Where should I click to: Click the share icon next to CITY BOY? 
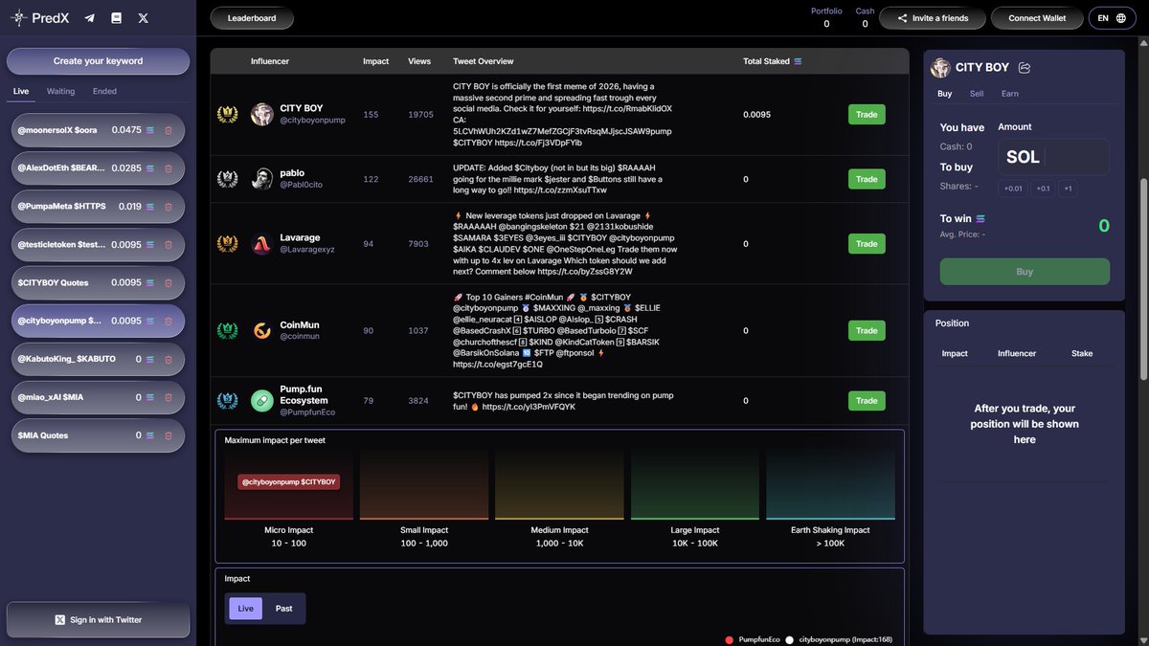pyautogui.click(x=1025, y=68)
